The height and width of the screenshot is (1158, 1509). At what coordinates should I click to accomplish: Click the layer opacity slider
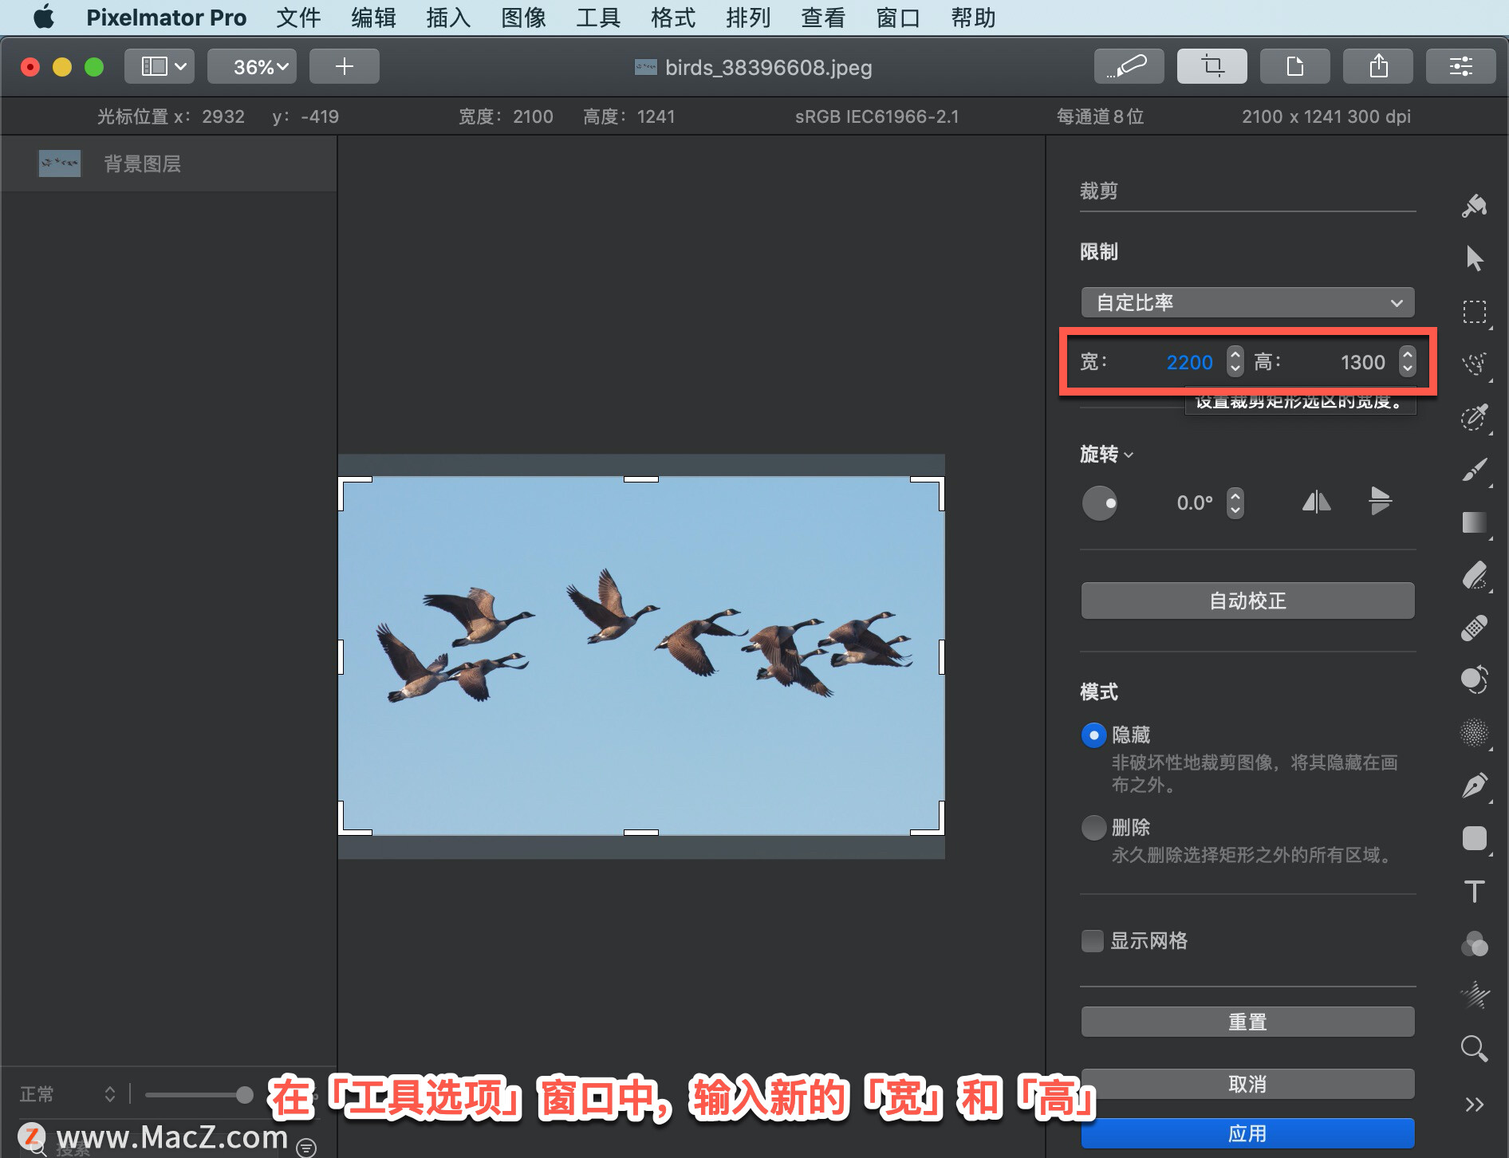click(199, 1095)
